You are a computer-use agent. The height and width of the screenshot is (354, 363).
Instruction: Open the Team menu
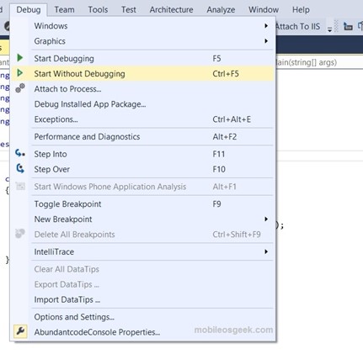pos(64,10)
